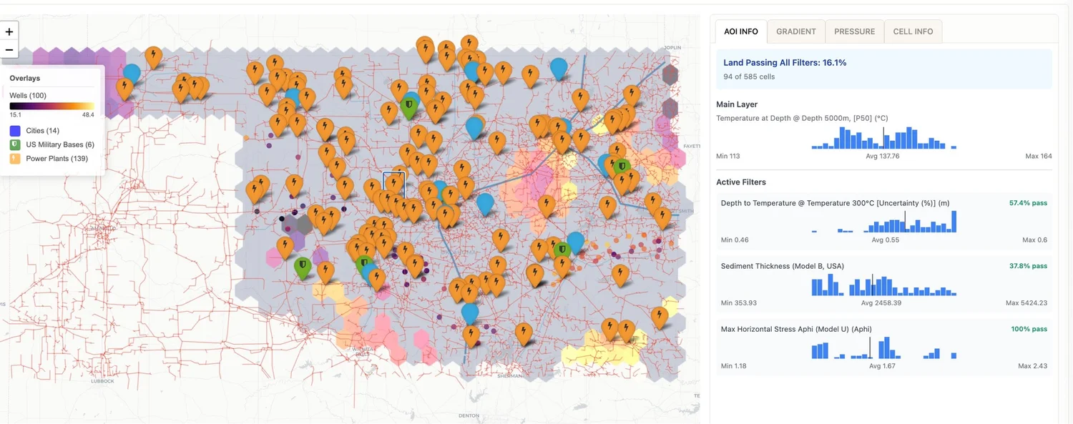The width and height of the screenshot is (1073, 424).
Task: Click the Wells color gradient bar
Action: [52, 106]
